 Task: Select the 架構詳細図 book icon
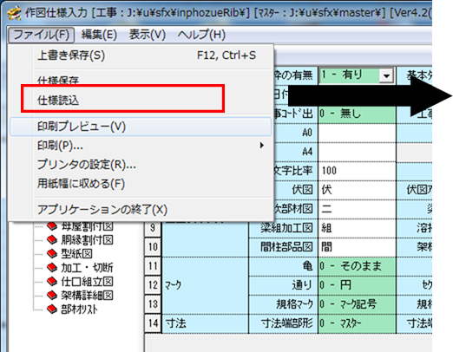point(52,295)
